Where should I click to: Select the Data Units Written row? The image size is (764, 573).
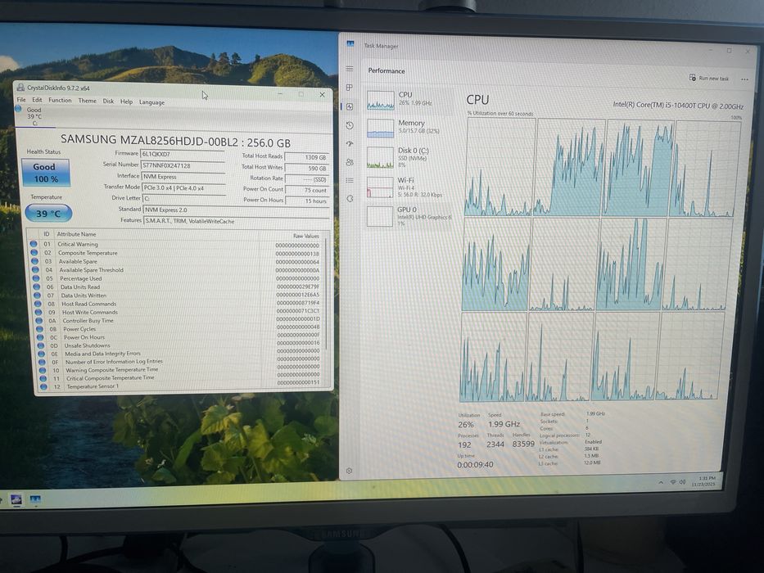point(178,296)
